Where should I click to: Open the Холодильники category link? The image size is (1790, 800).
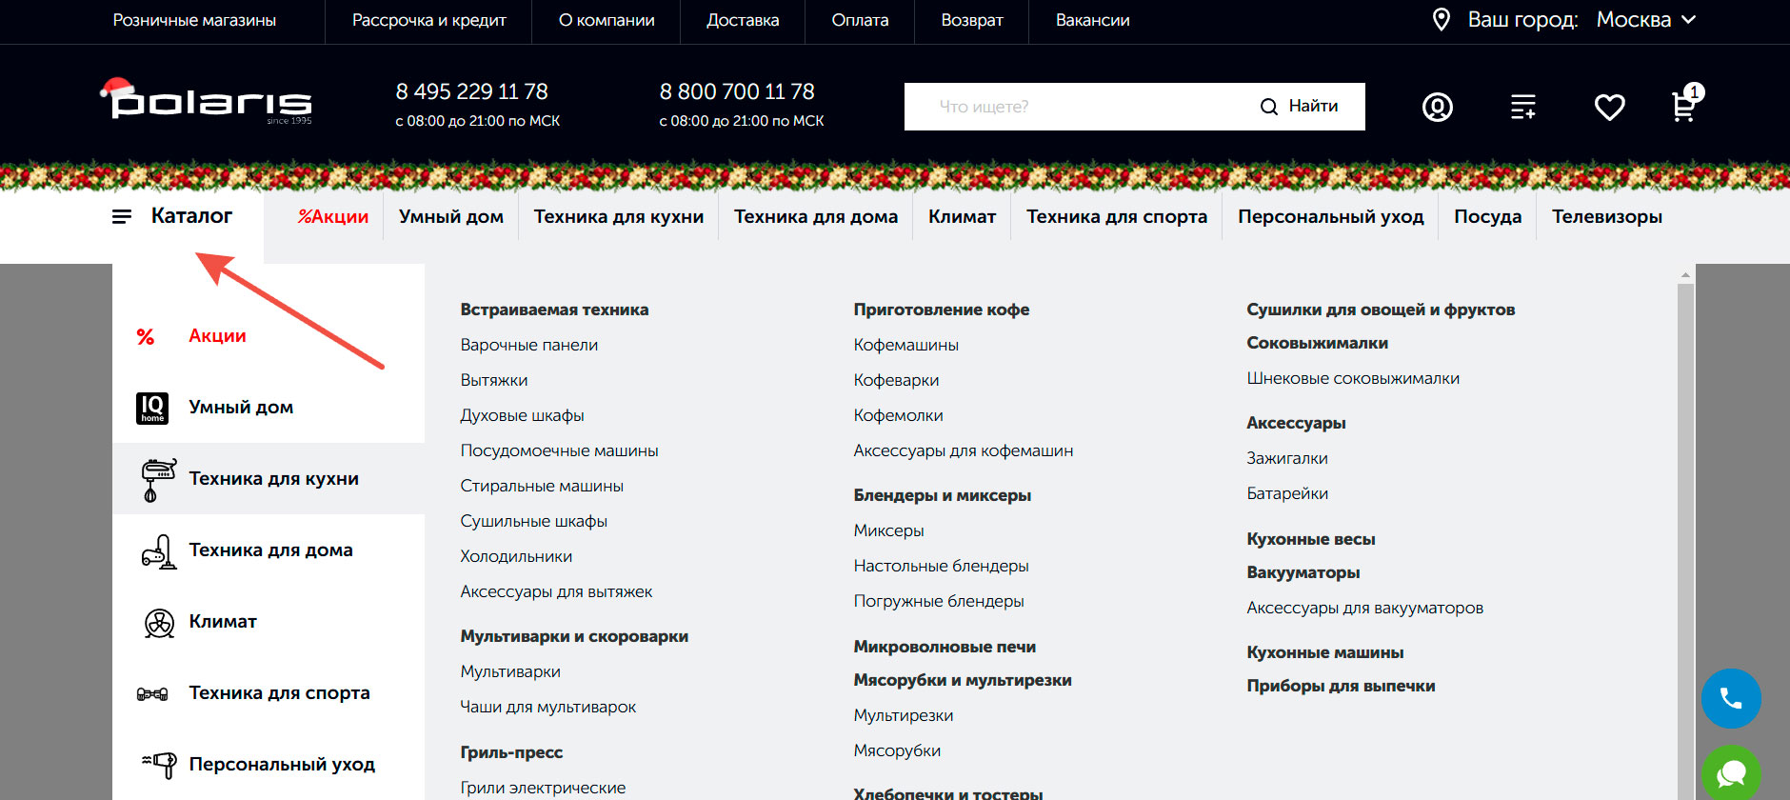(x=516, y=556)
